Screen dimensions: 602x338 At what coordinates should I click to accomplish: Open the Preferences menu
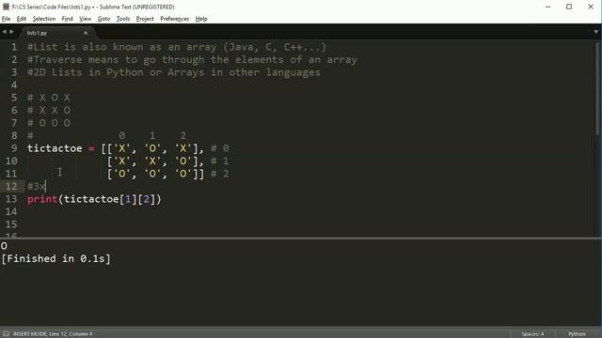pos(175,19)
